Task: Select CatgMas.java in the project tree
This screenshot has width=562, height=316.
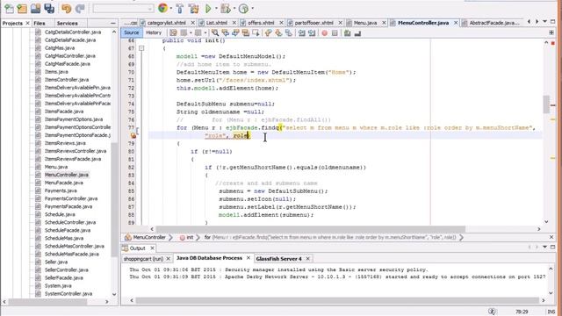Action: 60,47
